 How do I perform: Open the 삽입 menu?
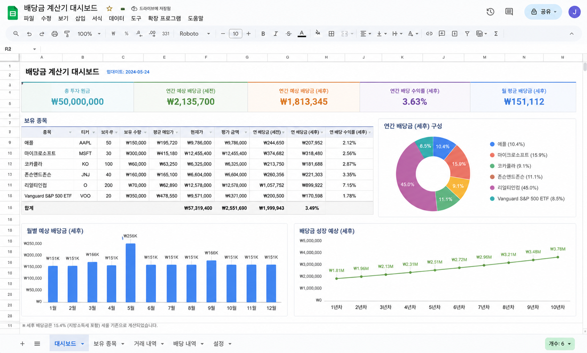[80, 19]
